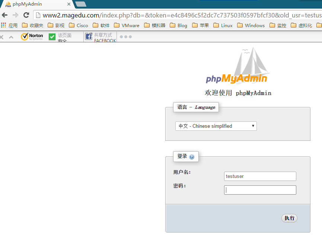This screenshot has height=237, width=322.
Task: Click the Norton logo in toolbar
Action: (x=32, y=37)
